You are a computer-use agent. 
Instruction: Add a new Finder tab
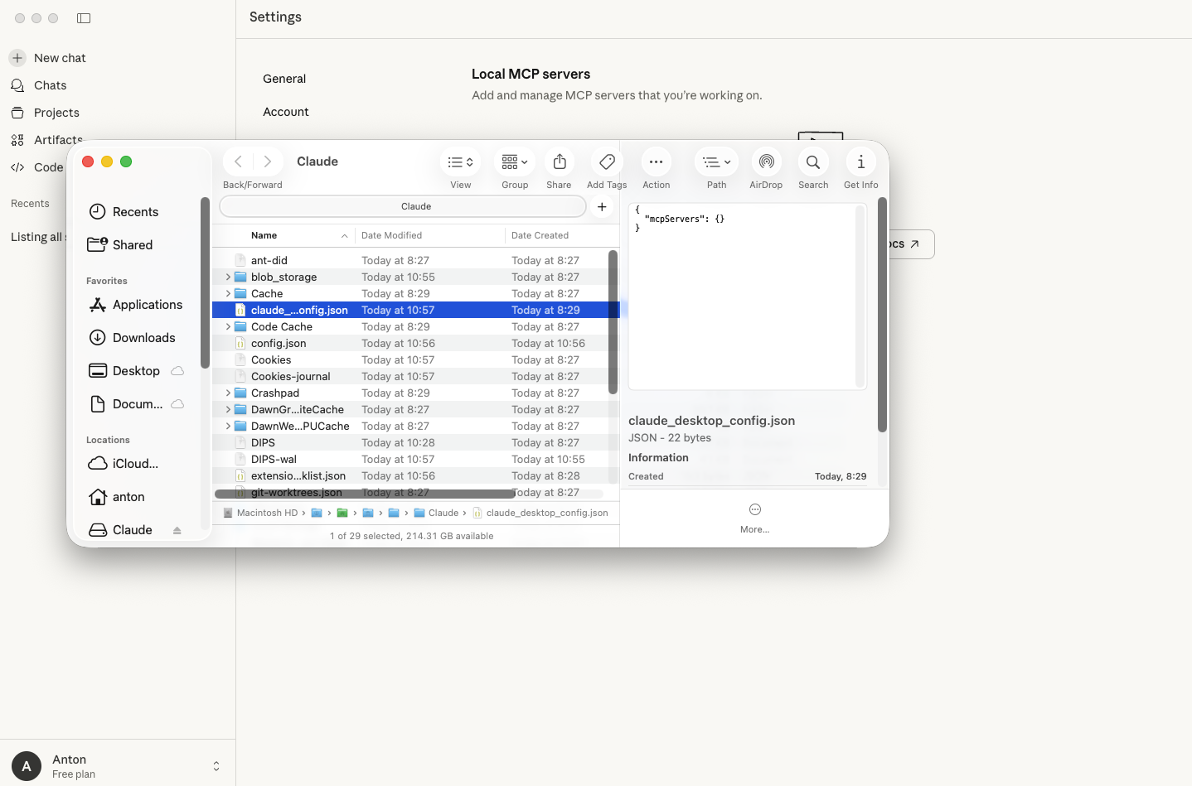[602, 207]
